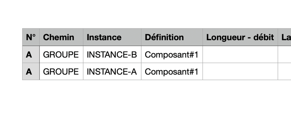291x124 pixels.
Task: Select the N° column header
Action: coord(31,37)
